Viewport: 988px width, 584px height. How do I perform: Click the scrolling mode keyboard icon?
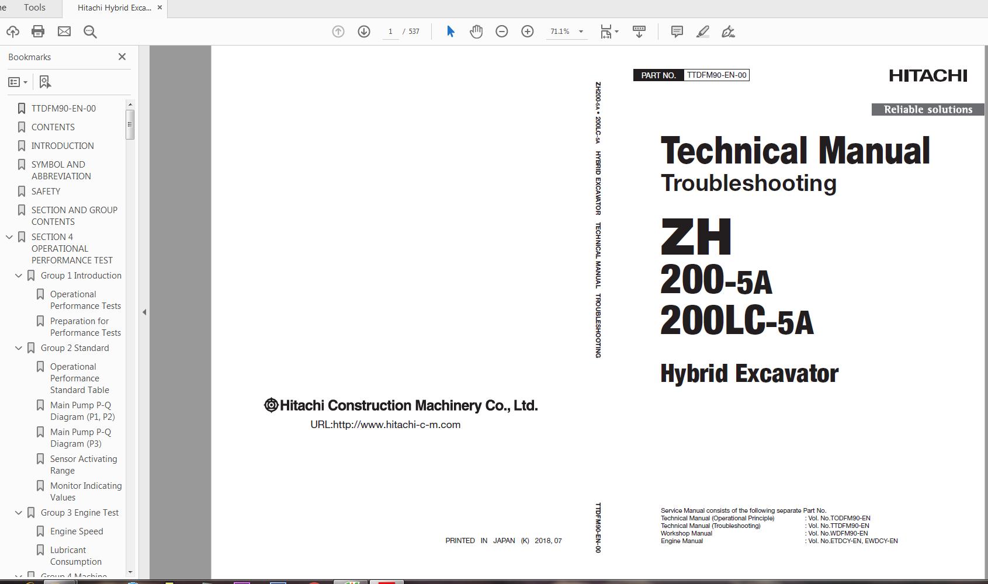click(639, 32)
